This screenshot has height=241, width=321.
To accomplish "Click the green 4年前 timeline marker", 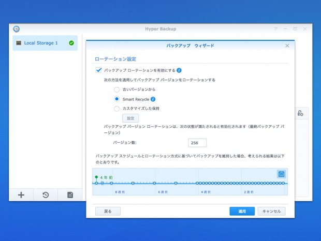I will [x=96, y=177].
